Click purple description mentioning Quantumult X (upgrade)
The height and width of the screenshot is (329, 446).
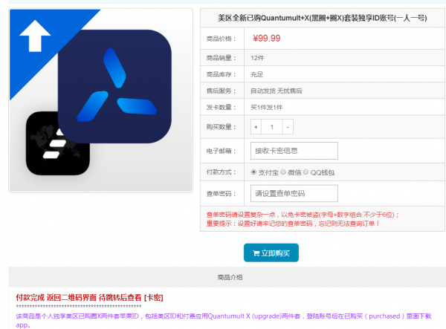tap(224, 320)
